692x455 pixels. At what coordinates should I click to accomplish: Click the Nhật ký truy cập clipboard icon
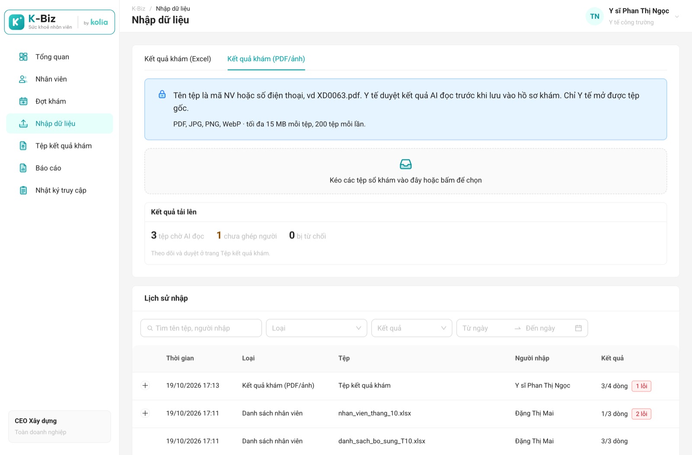pyautogui.click(x=23, y=190)
